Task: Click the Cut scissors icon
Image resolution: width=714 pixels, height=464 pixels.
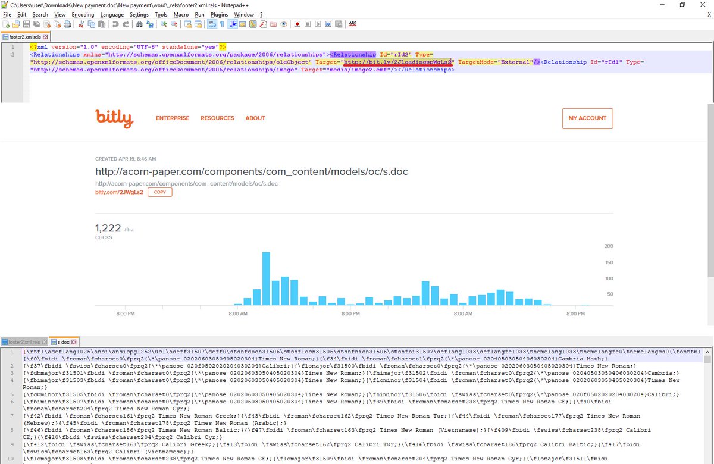Action: coord(82,24)
